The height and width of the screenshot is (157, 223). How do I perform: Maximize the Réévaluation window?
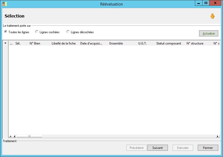(x=206, y=3)
